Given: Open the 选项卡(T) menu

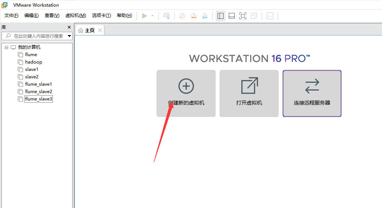Looking at the screenshot, I should [101, 16].
